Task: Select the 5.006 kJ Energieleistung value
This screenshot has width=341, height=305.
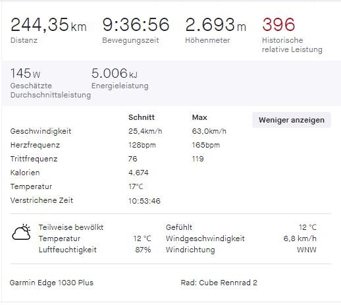Action: (115, 73)
